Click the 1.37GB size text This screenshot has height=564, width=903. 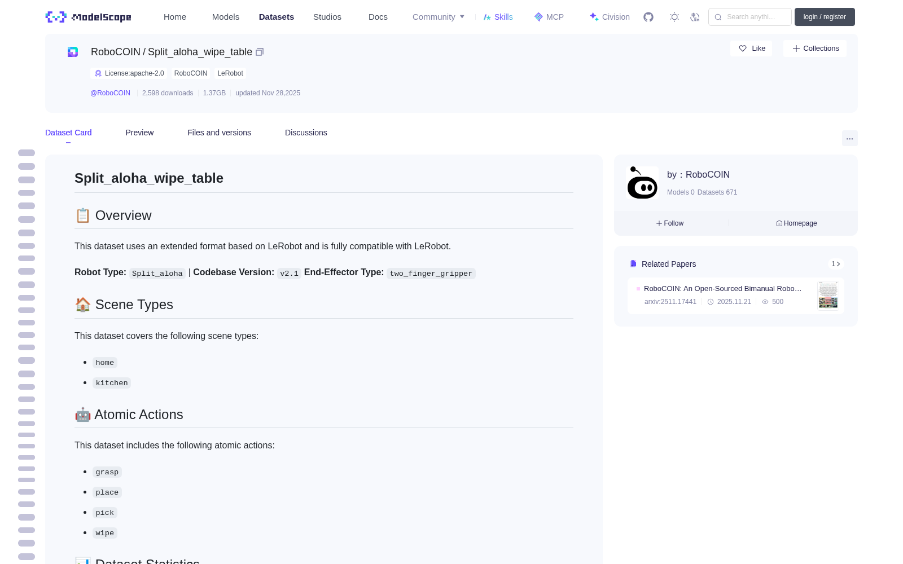(214, 93)
